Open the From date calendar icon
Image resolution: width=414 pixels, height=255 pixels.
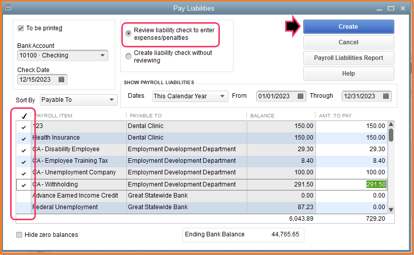[300, 96]
